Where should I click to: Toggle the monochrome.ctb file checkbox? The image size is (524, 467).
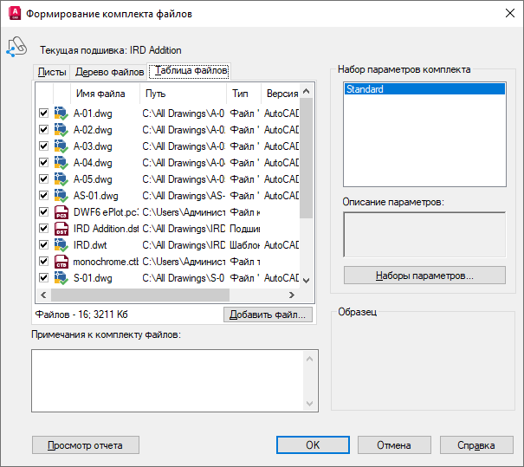pyautogui.click(x=43, y=262)
